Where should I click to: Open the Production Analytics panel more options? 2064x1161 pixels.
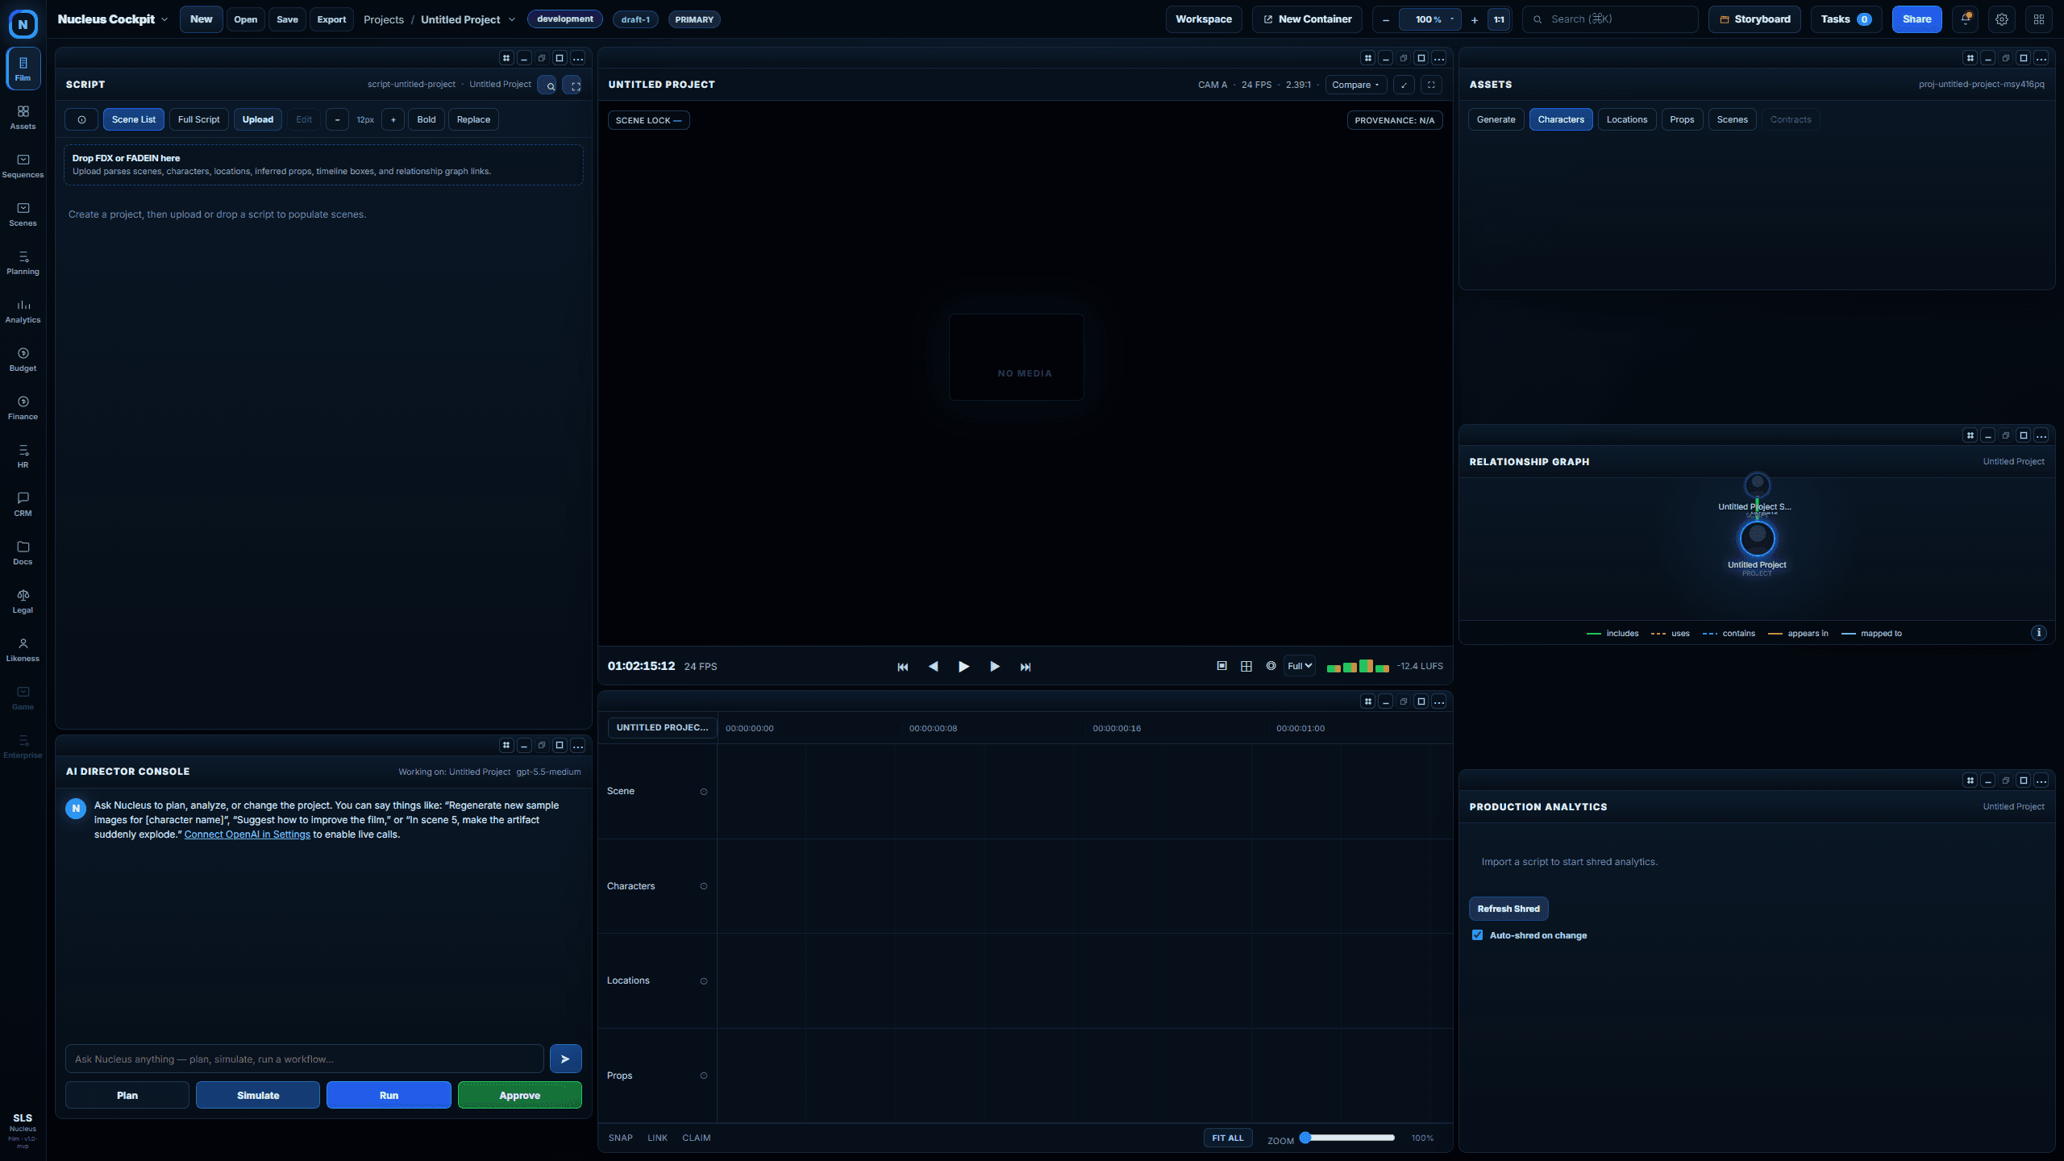(x=2041, y=780)
